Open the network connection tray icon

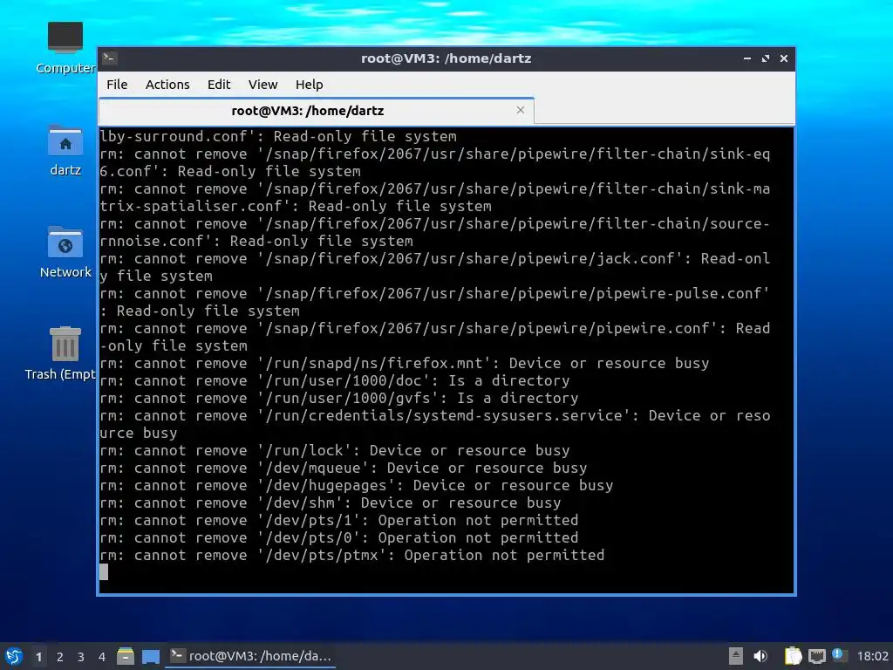[816, 656]
